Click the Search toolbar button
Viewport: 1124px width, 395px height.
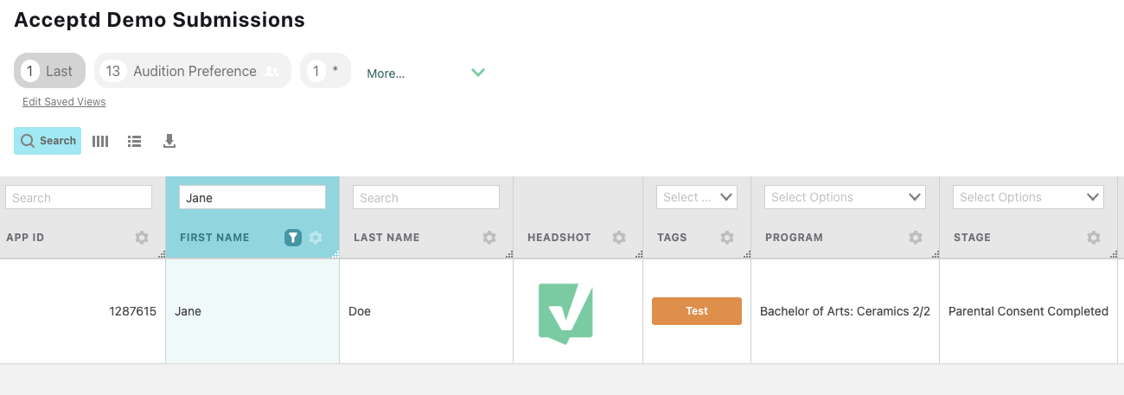(48, 141)
